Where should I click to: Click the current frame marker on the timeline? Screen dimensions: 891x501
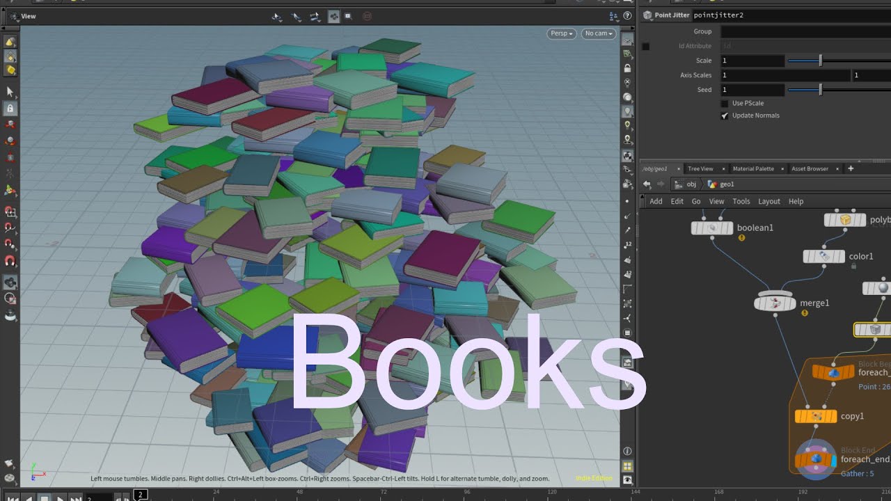[x=141, y=495]
